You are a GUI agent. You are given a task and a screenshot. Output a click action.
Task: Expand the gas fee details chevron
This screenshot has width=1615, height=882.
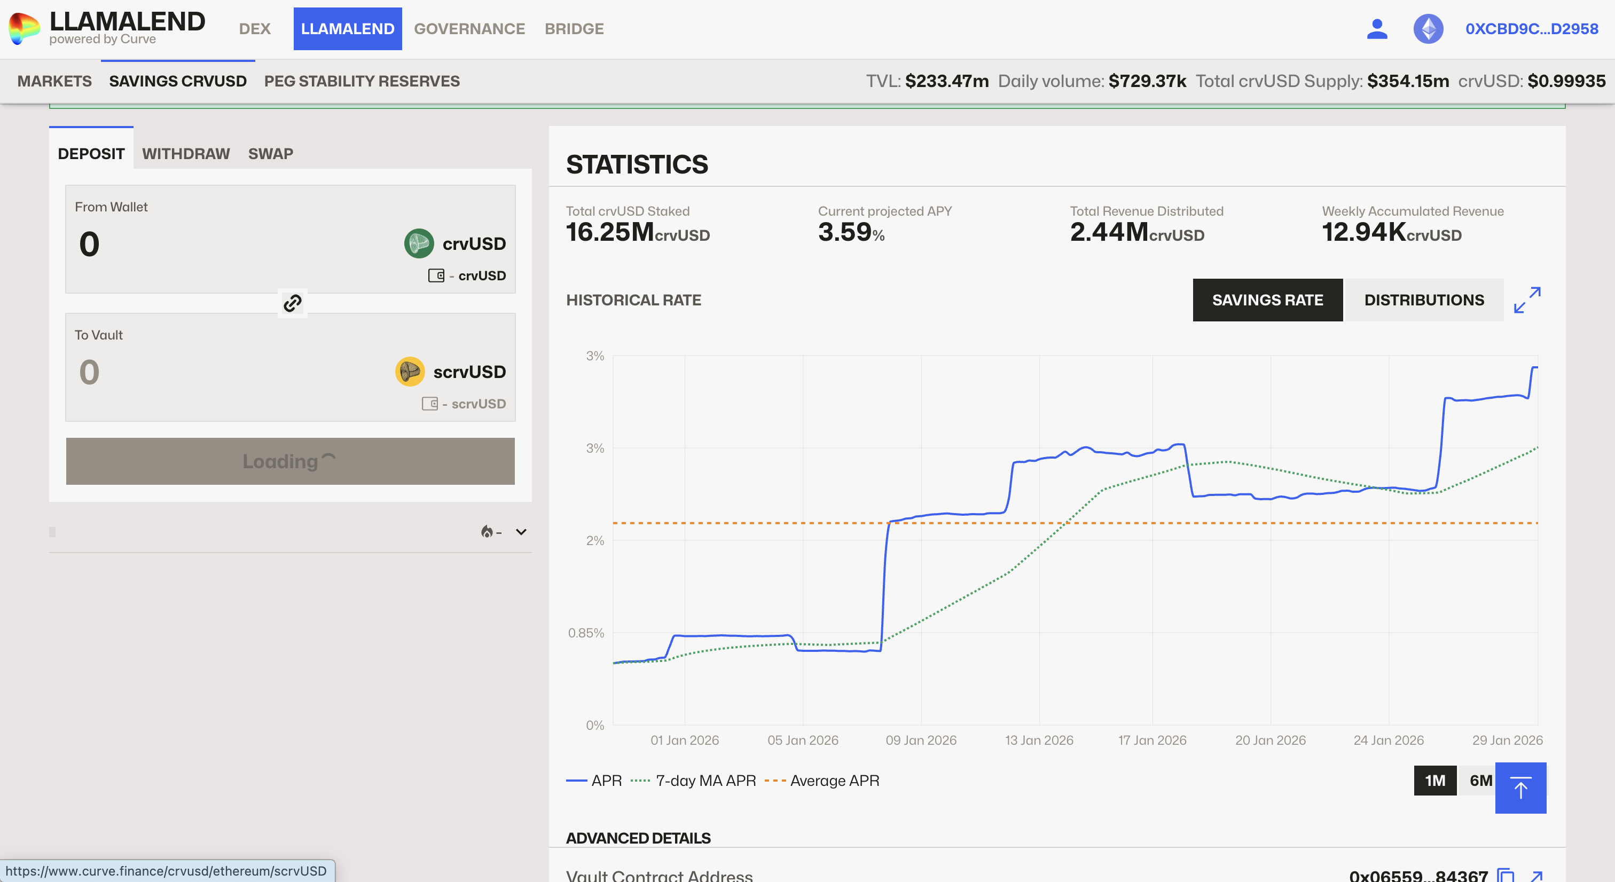click(521, 532)
